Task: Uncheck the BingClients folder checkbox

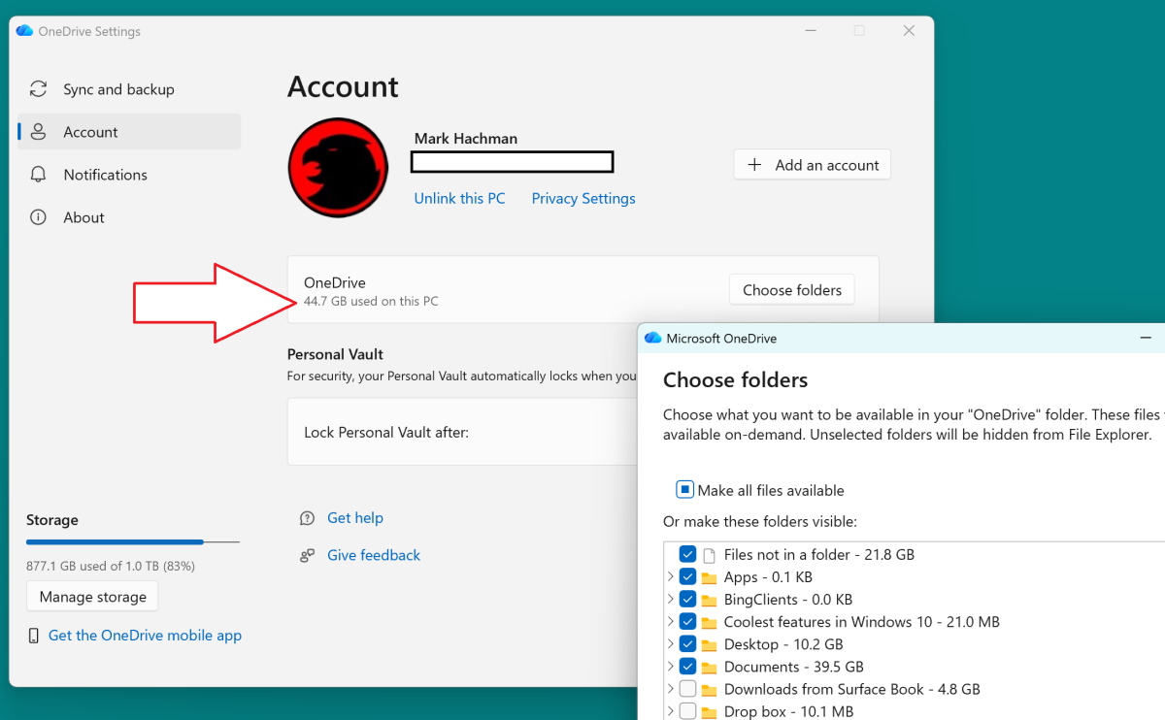Action: pyautogui.click(x=687, y=600)
